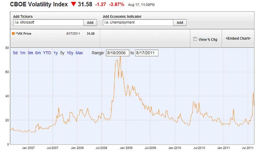Open the Embed Chart link
The width and height of the screenshot is (263, 152).
point(238,38)
